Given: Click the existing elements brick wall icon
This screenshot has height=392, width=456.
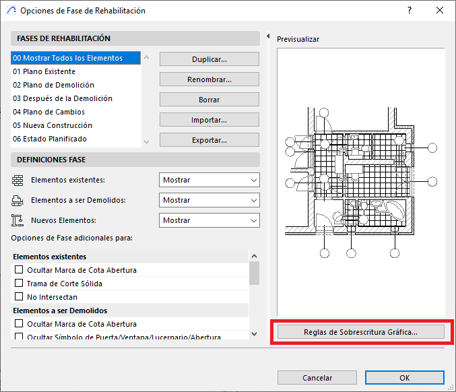Looking at the screenshot, I should tap(18, 181).
